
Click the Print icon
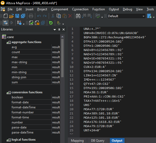31,16
